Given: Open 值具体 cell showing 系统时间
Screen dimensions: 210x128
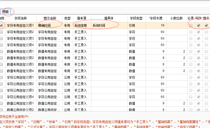Looking at the screenshot, I should (x=109, y=25).
